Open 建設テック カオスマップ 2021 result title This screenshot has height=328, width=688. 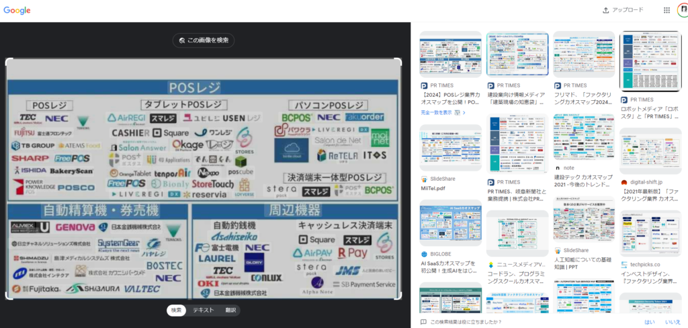tap(584, 181)
